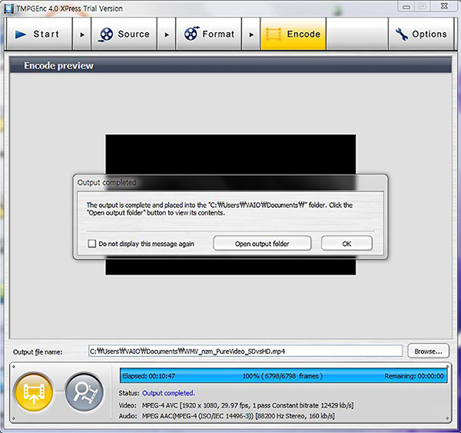The height and width of the screenshot is (433, 461).
Task: Click the arrow between Source and Format
Action: point(167,35)
